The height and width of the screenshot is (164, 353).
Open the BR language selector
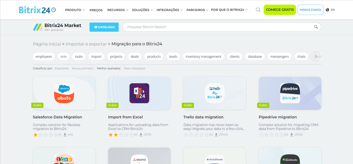tap(333, 10)
